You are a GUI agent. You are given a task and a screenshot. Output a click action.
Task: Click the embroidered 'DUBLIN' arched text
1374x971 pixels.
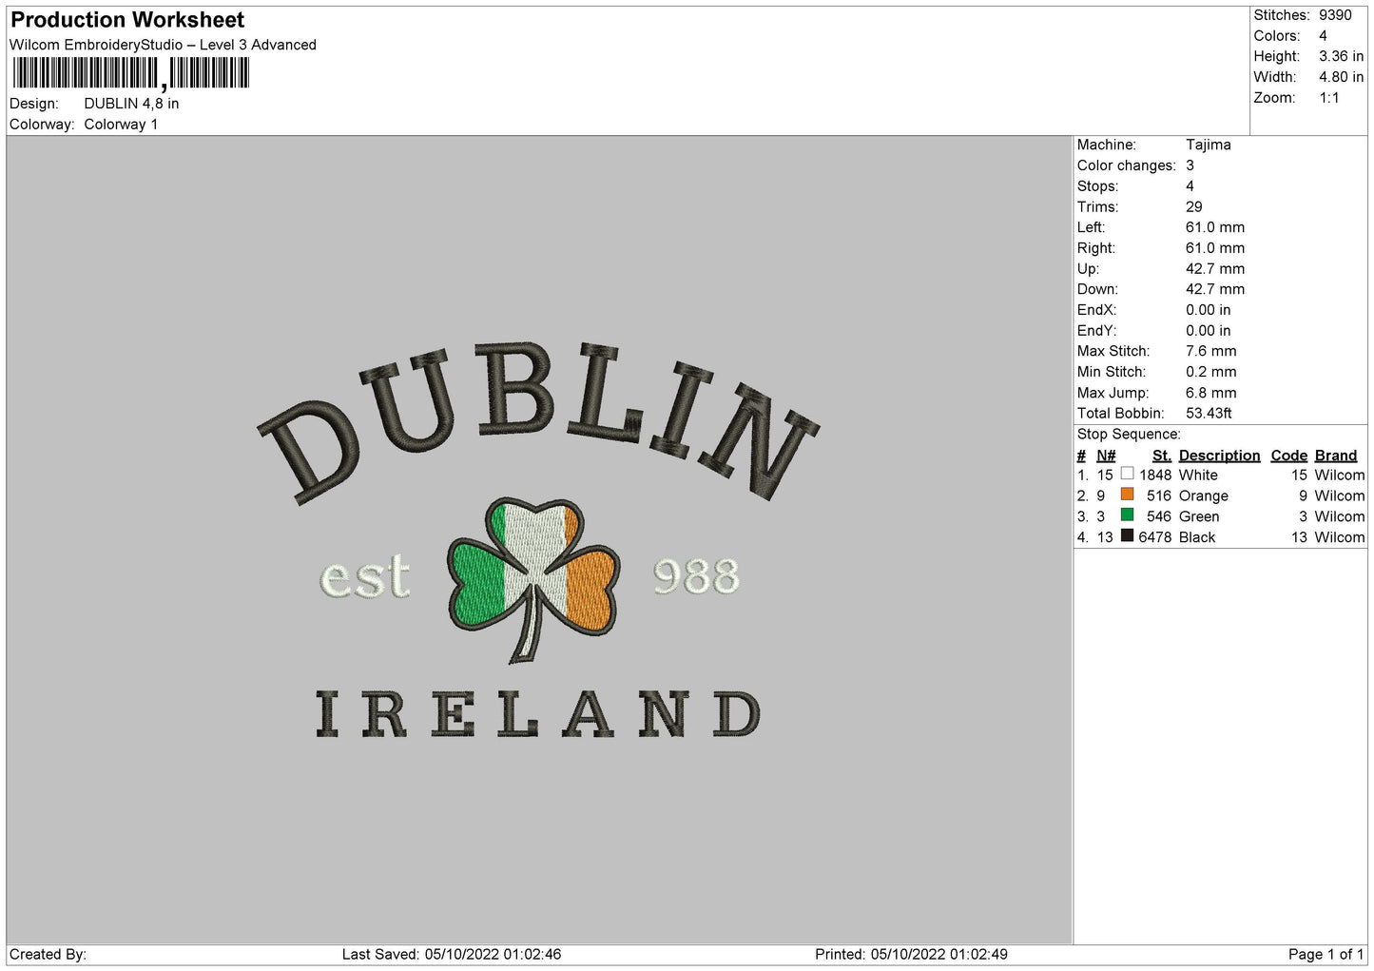click(538, 423)
